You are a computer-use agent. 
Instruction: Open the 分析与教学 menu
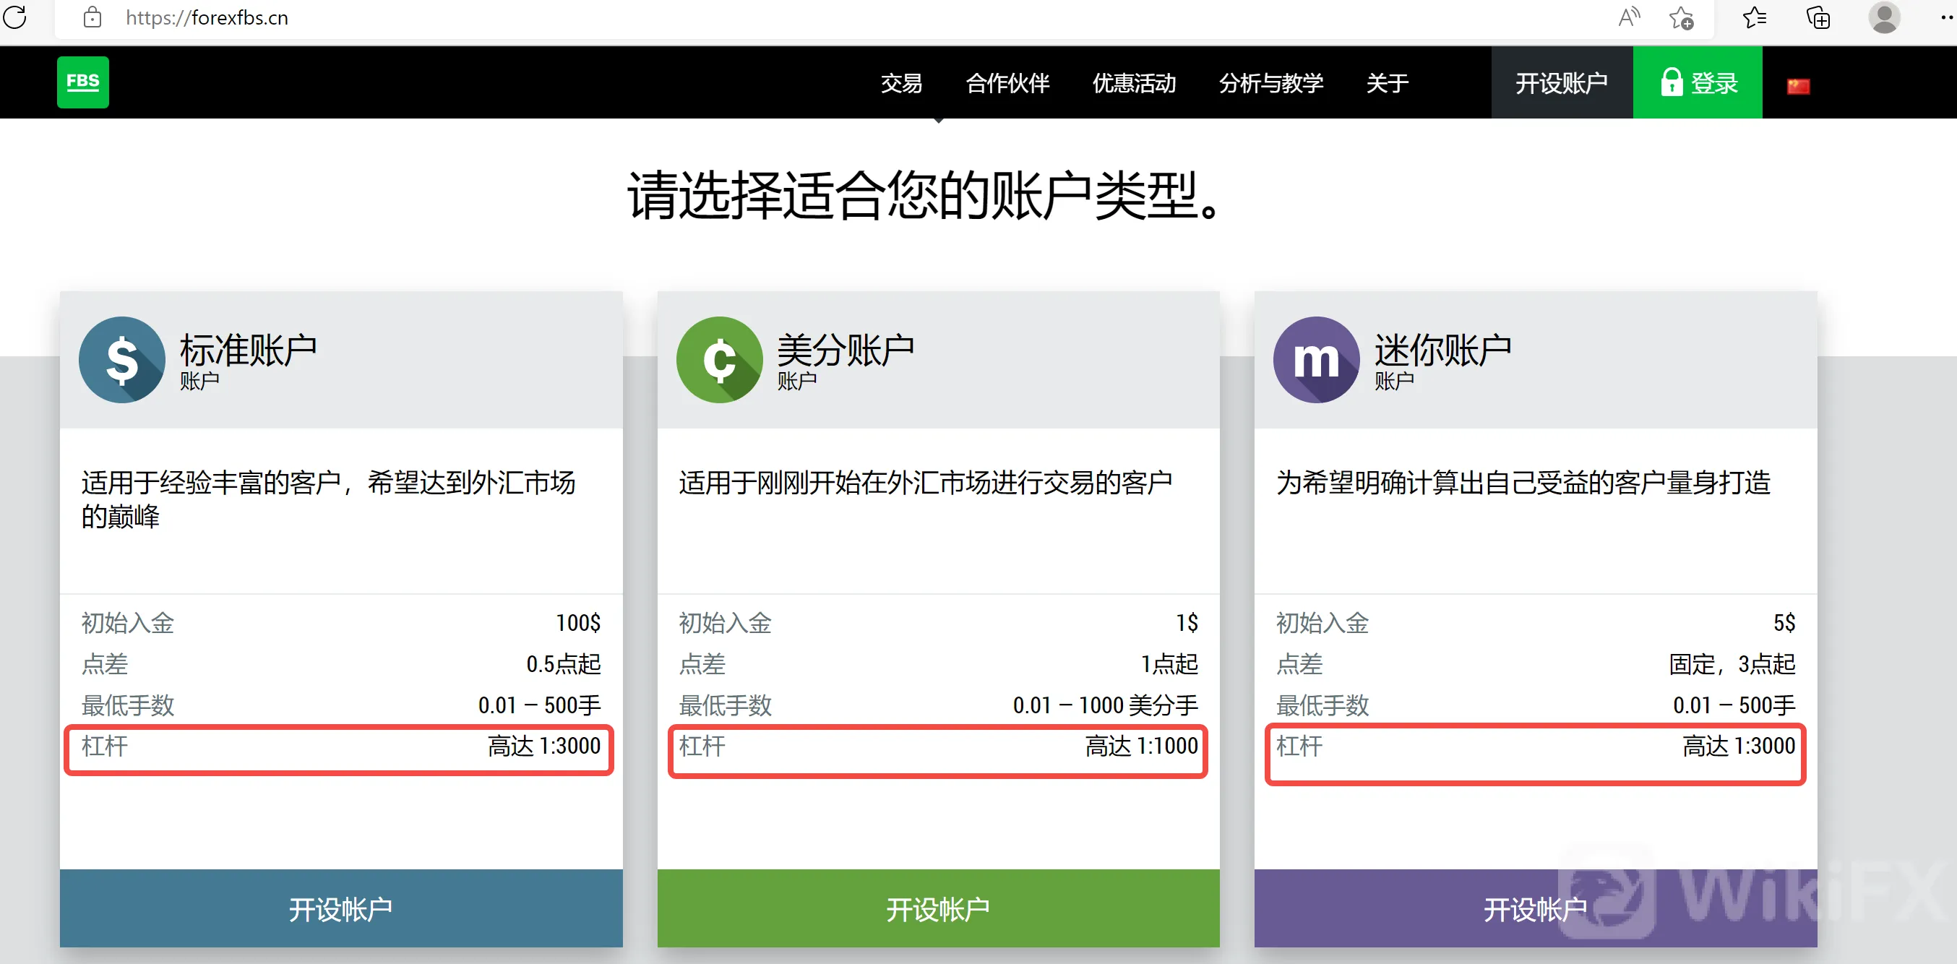(1271, 83)
